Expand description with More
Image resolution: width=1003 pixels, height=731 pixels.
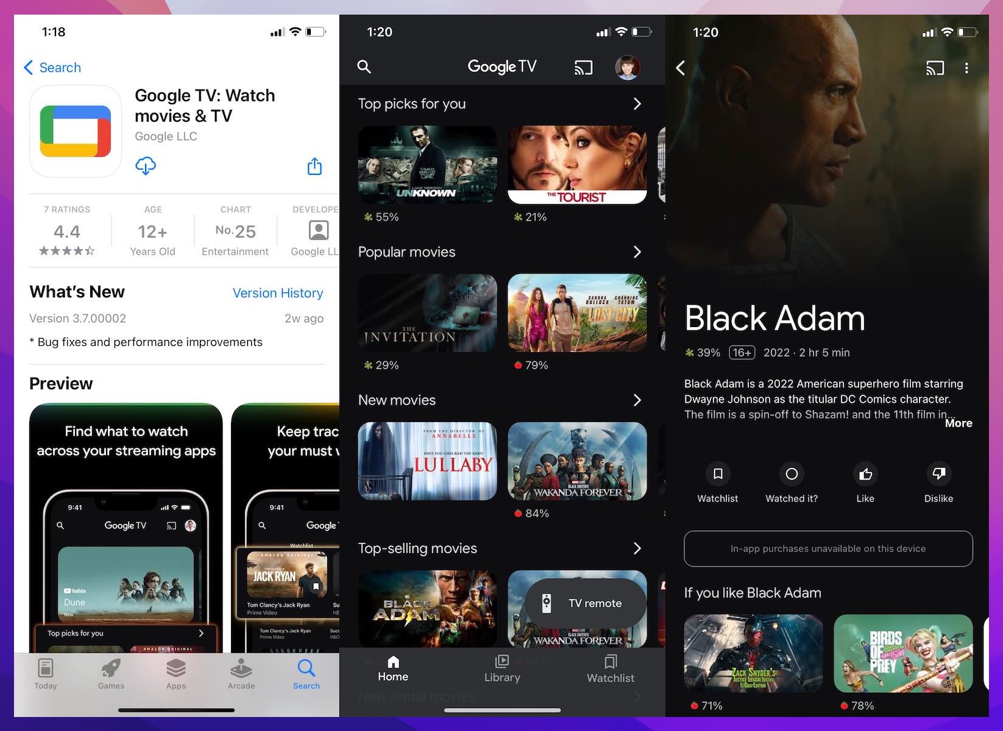tap(959, 423)
